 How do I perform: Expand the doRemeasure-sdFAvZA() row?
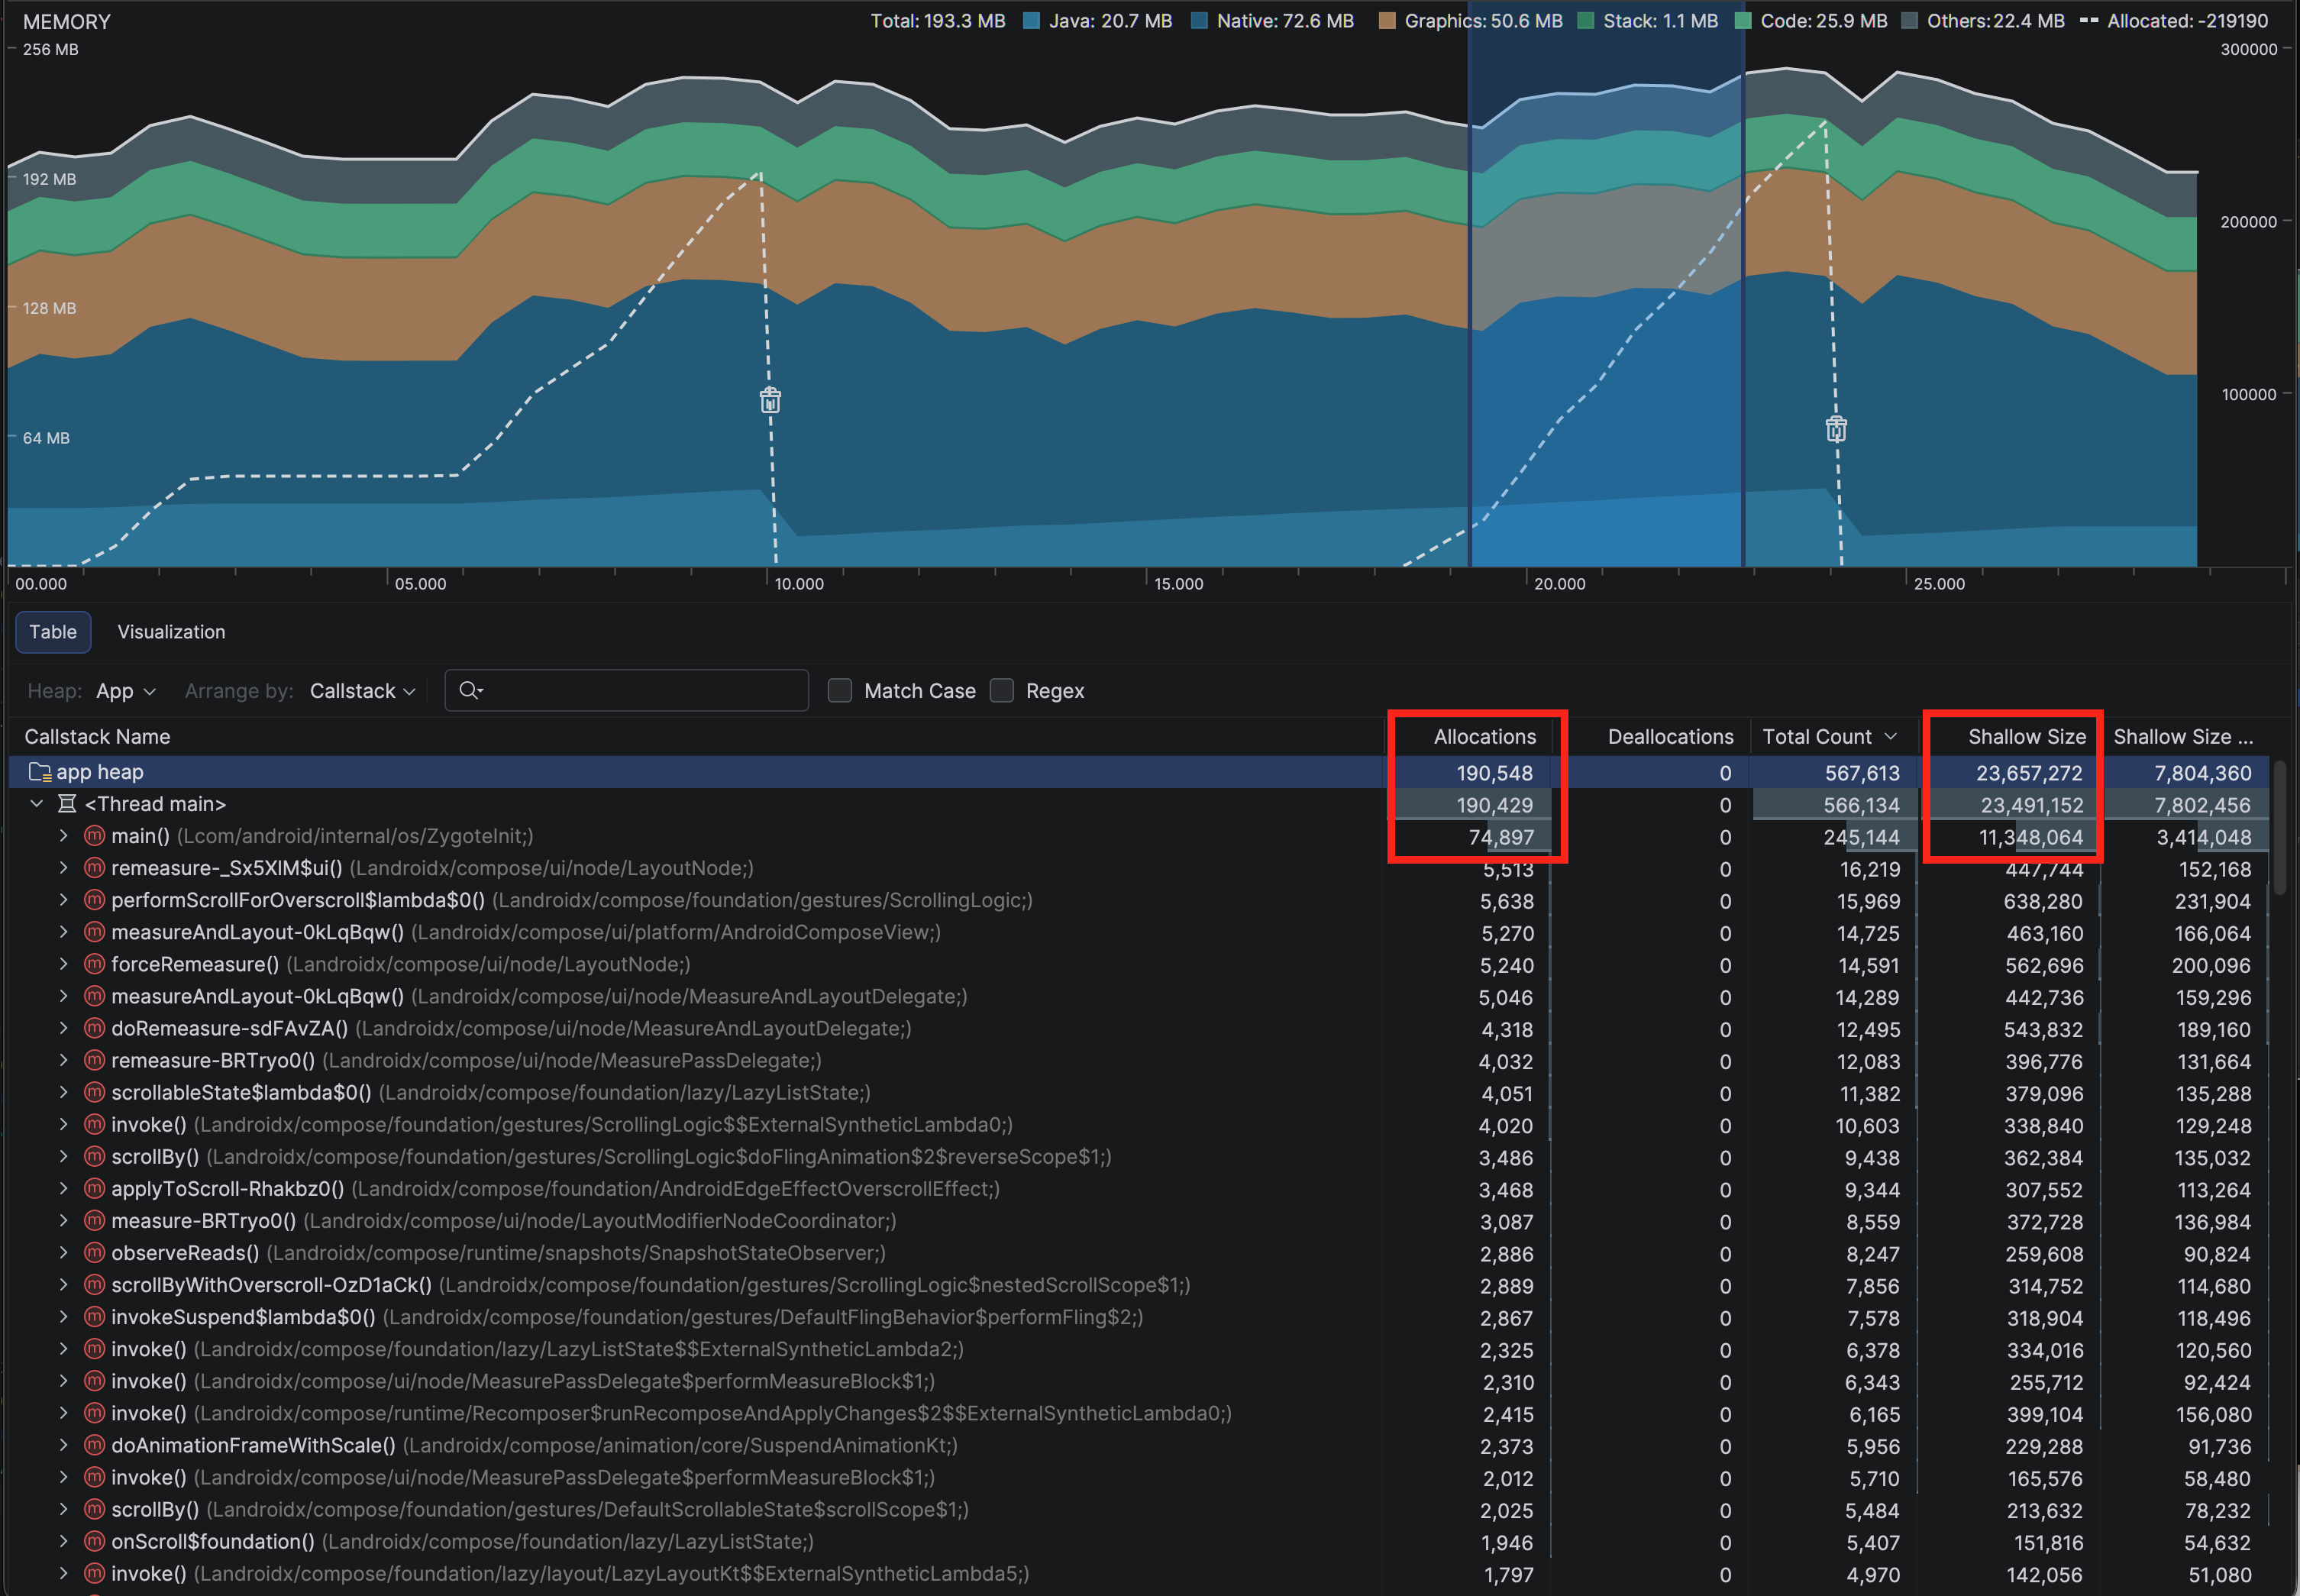click(63, 1028)
